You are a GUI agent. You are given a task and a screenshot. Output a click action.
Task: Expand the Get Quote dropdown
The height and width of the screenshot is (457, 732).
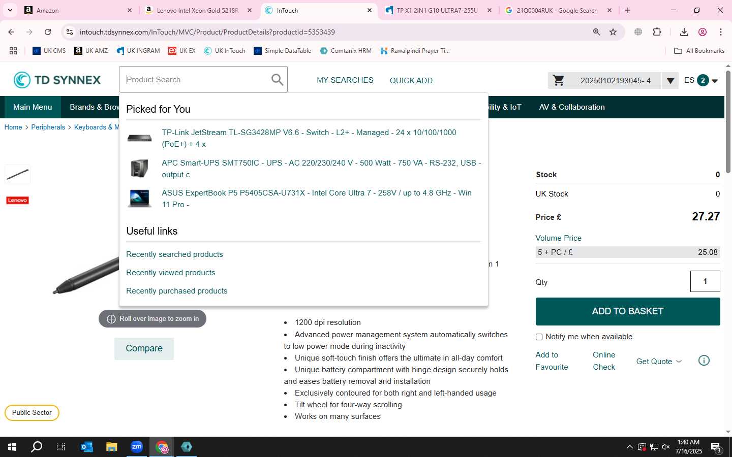[x=659, y=361]
